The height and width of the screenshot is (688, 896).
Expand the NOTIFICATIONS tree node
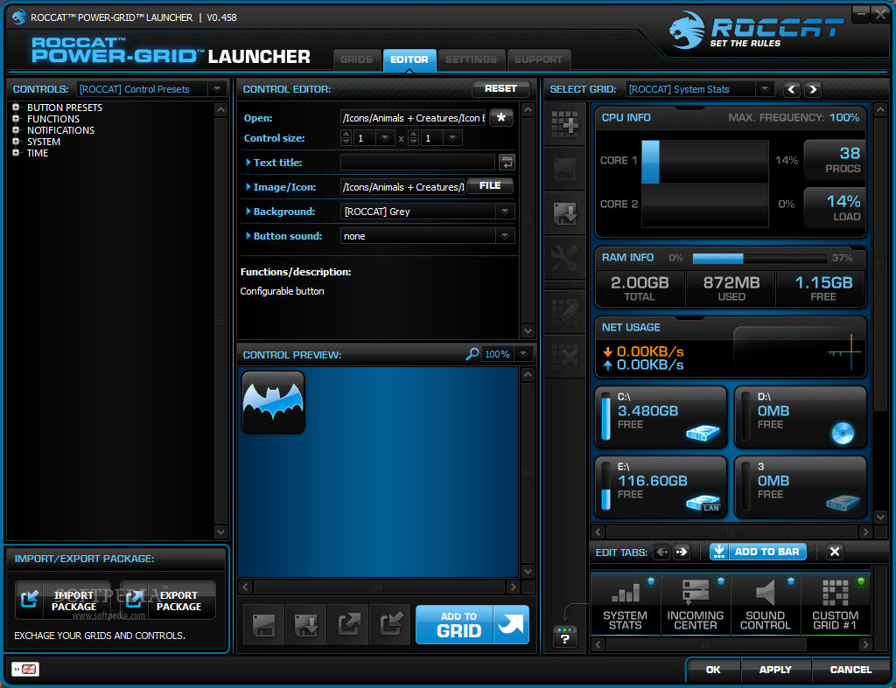tap(16, 130)
